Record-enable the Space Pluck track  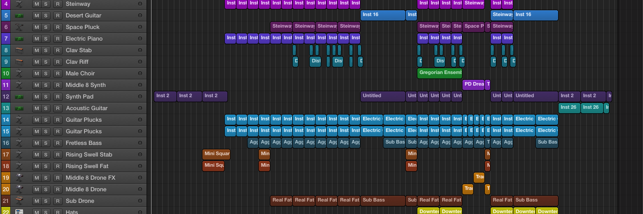tap(57, 27)
